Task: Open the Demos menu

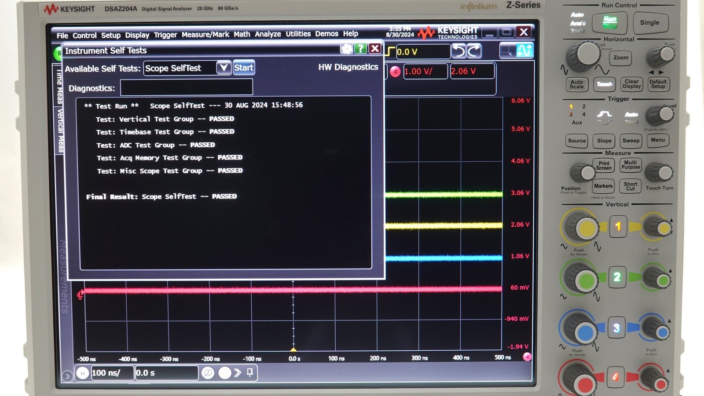Action: click(326, 34)
